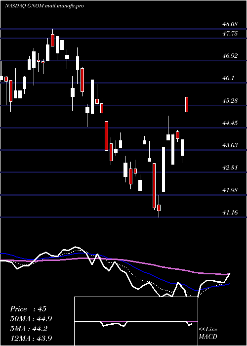
Task: Click the latest red candle near 45.28
Action: tap(187, 104)
